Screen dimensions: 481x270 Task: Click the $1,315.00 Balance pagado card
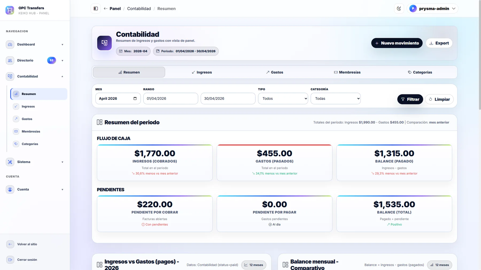click(x=394, y=163)
